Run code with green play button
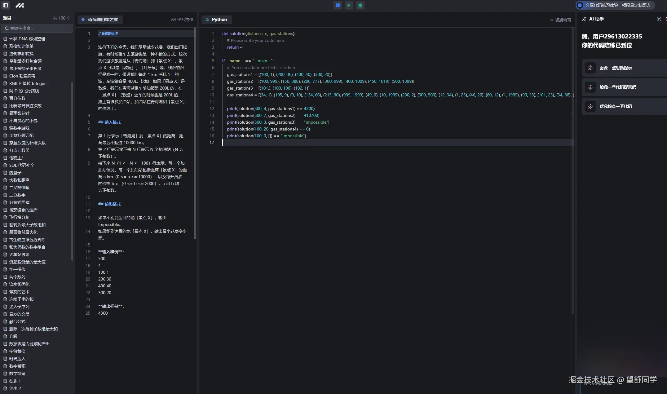This screenshot has height=394, width=667. click(349, 5)
